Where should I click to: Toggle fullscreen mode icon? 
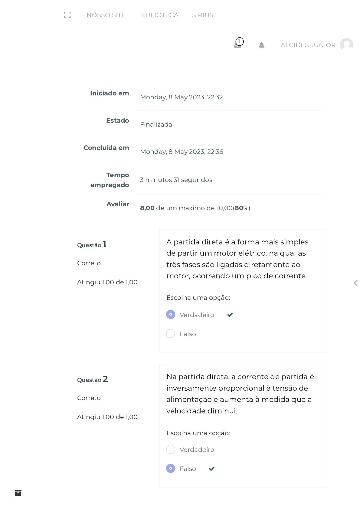click(67, 15)
